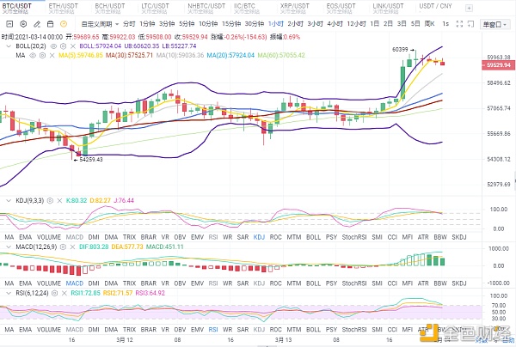Switch to the LTC/USDT tab

(x=155, y=9)
